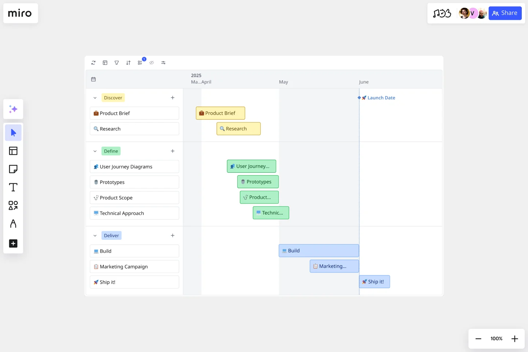
Task: Click the Product Brief timeline bar
Action: point(220,113)
